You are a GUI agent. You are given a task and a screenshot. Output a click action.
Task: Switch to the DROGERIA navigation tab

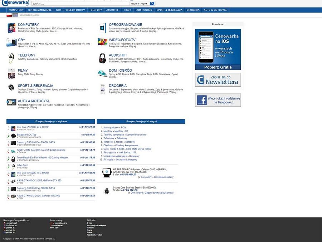(193, 10)
